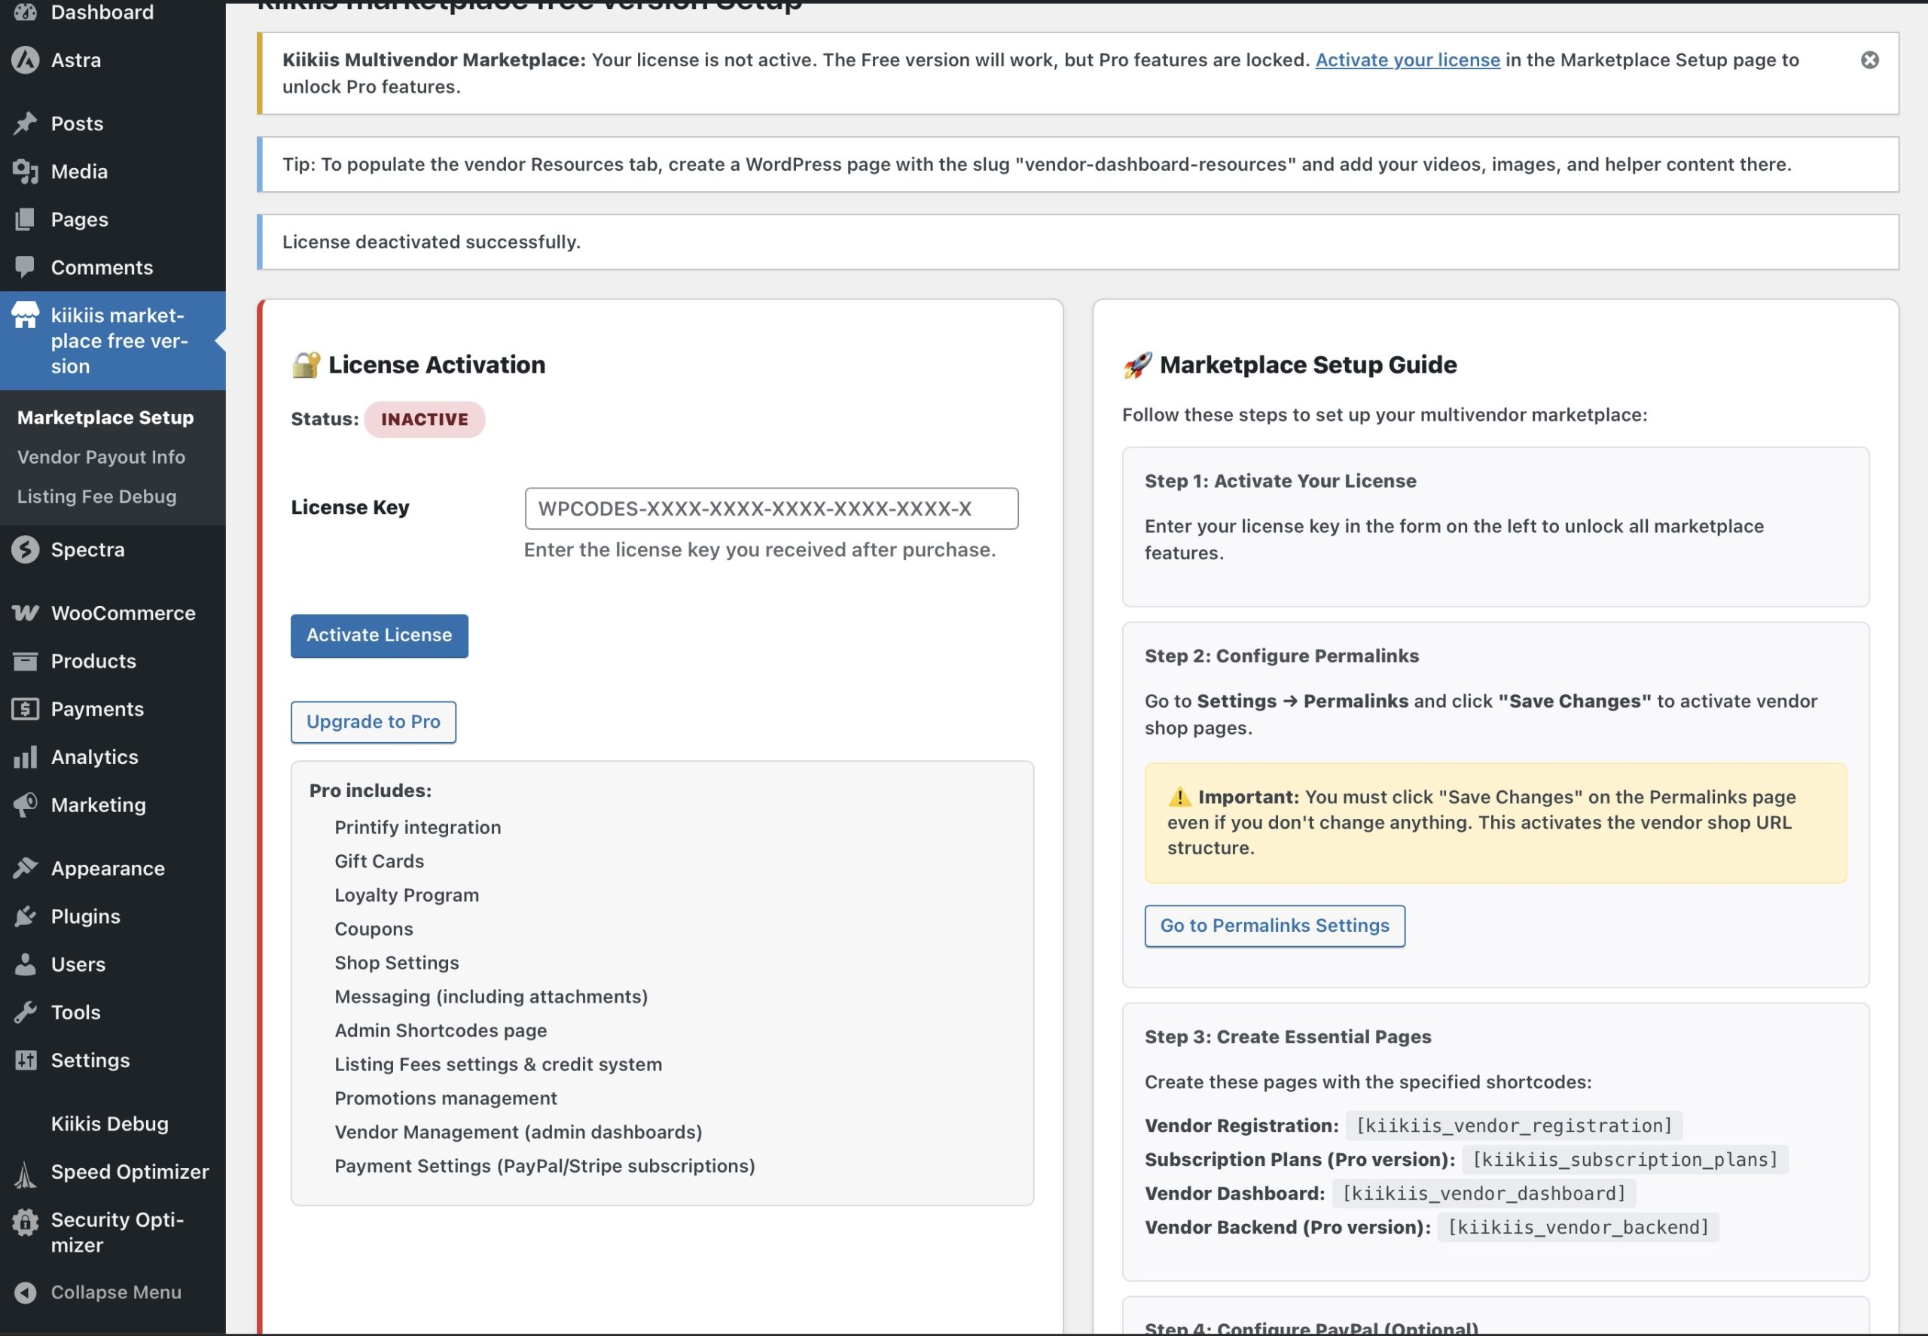The height and width of the screenshot is (1336, 1928).
Task: Click the Marketing megaphone icon
Action: 25,805
